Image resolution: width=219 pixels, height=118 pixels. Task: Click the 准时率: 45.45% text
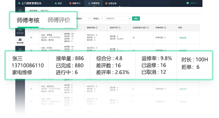click(x=116, y=39)
